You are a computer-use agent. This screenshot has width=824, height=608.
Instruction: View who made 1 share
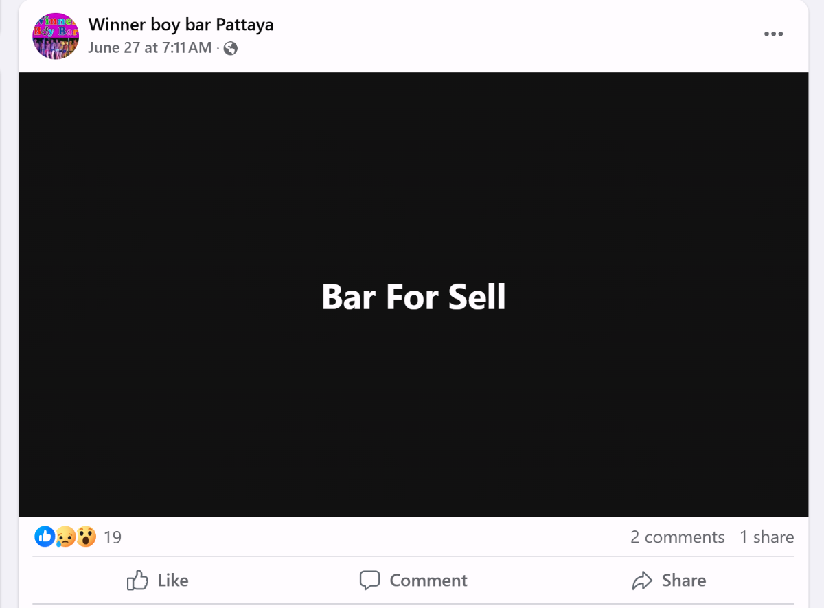(766, 537)
